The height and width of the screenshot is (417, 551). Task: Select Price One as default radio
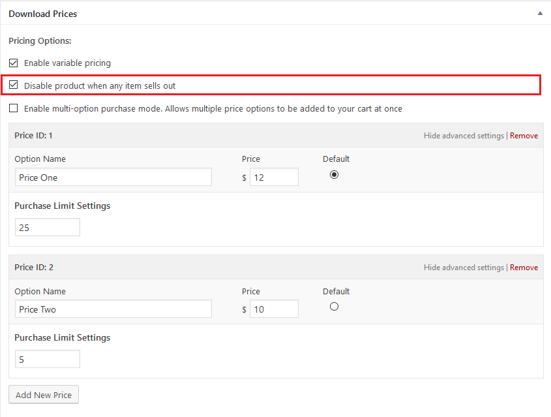tap(335, 174)
